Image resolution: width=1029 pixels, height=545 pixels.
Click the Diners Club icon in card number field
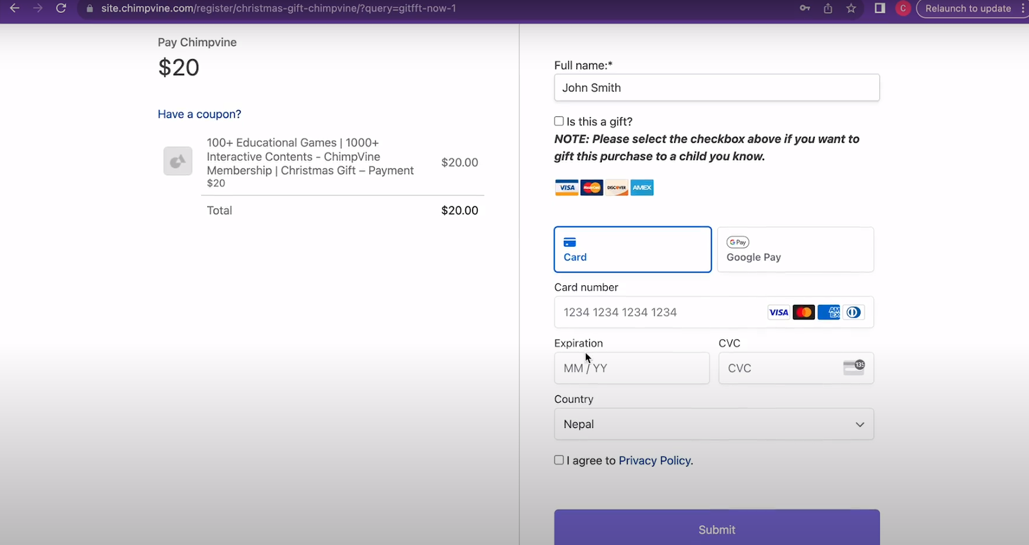coord(853,312)
